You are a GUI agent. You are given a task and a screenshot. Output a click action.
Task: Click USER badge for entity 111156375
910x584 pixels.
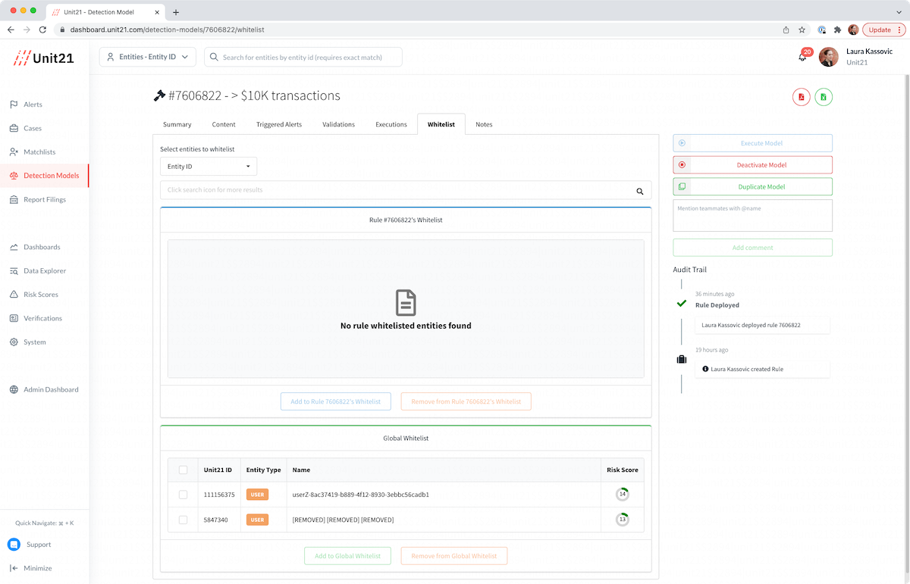(x=257, y=495)
